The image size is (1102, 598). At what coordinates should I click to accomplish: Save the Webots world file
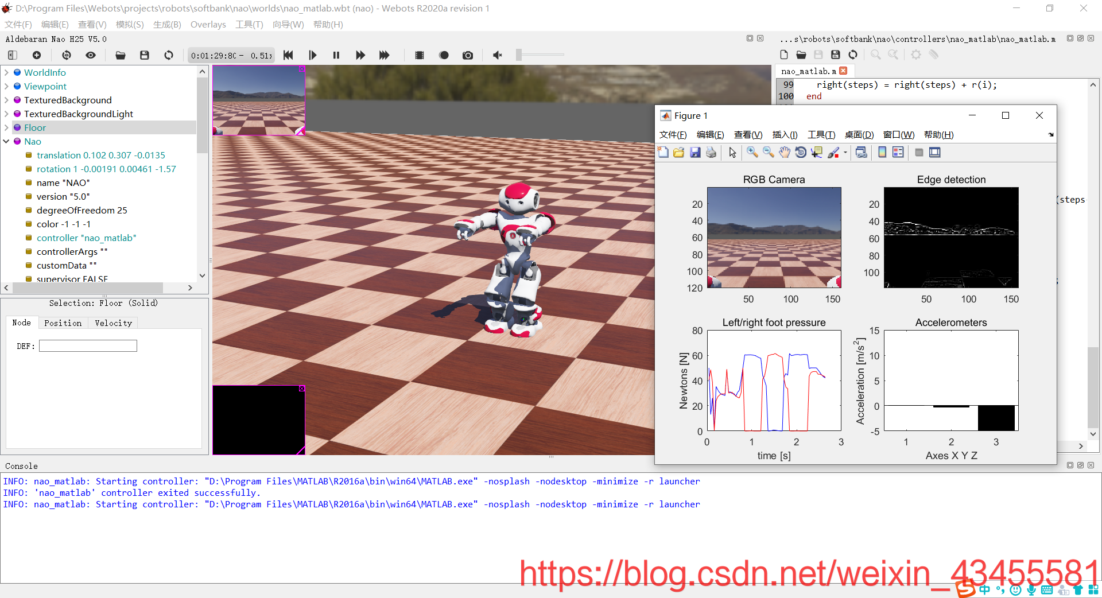[145, 55]
